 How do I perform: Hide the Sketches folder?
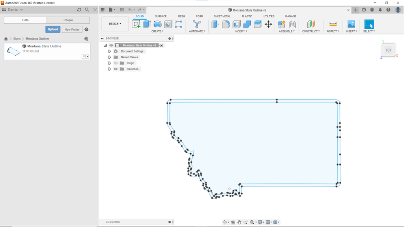pyautogui.click(x=116, y=69)
